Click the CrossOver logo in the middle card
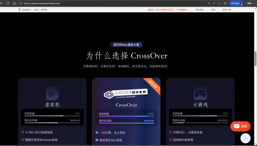 pos(126,94)
